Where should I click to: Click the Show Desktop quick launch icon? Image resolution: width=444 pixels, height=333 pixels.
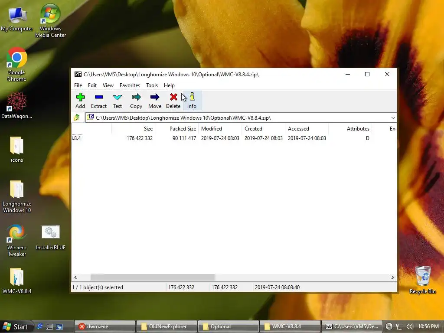49,326
